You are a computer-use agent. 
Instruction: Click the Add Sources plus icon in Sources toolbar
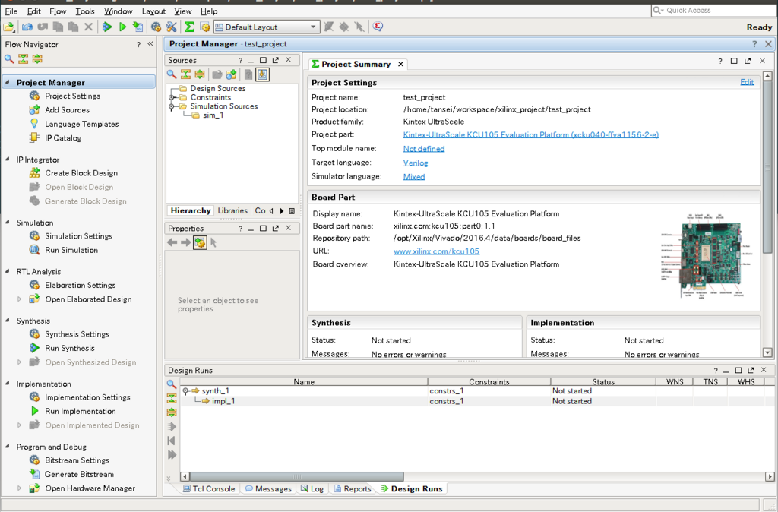coord(231,74)
